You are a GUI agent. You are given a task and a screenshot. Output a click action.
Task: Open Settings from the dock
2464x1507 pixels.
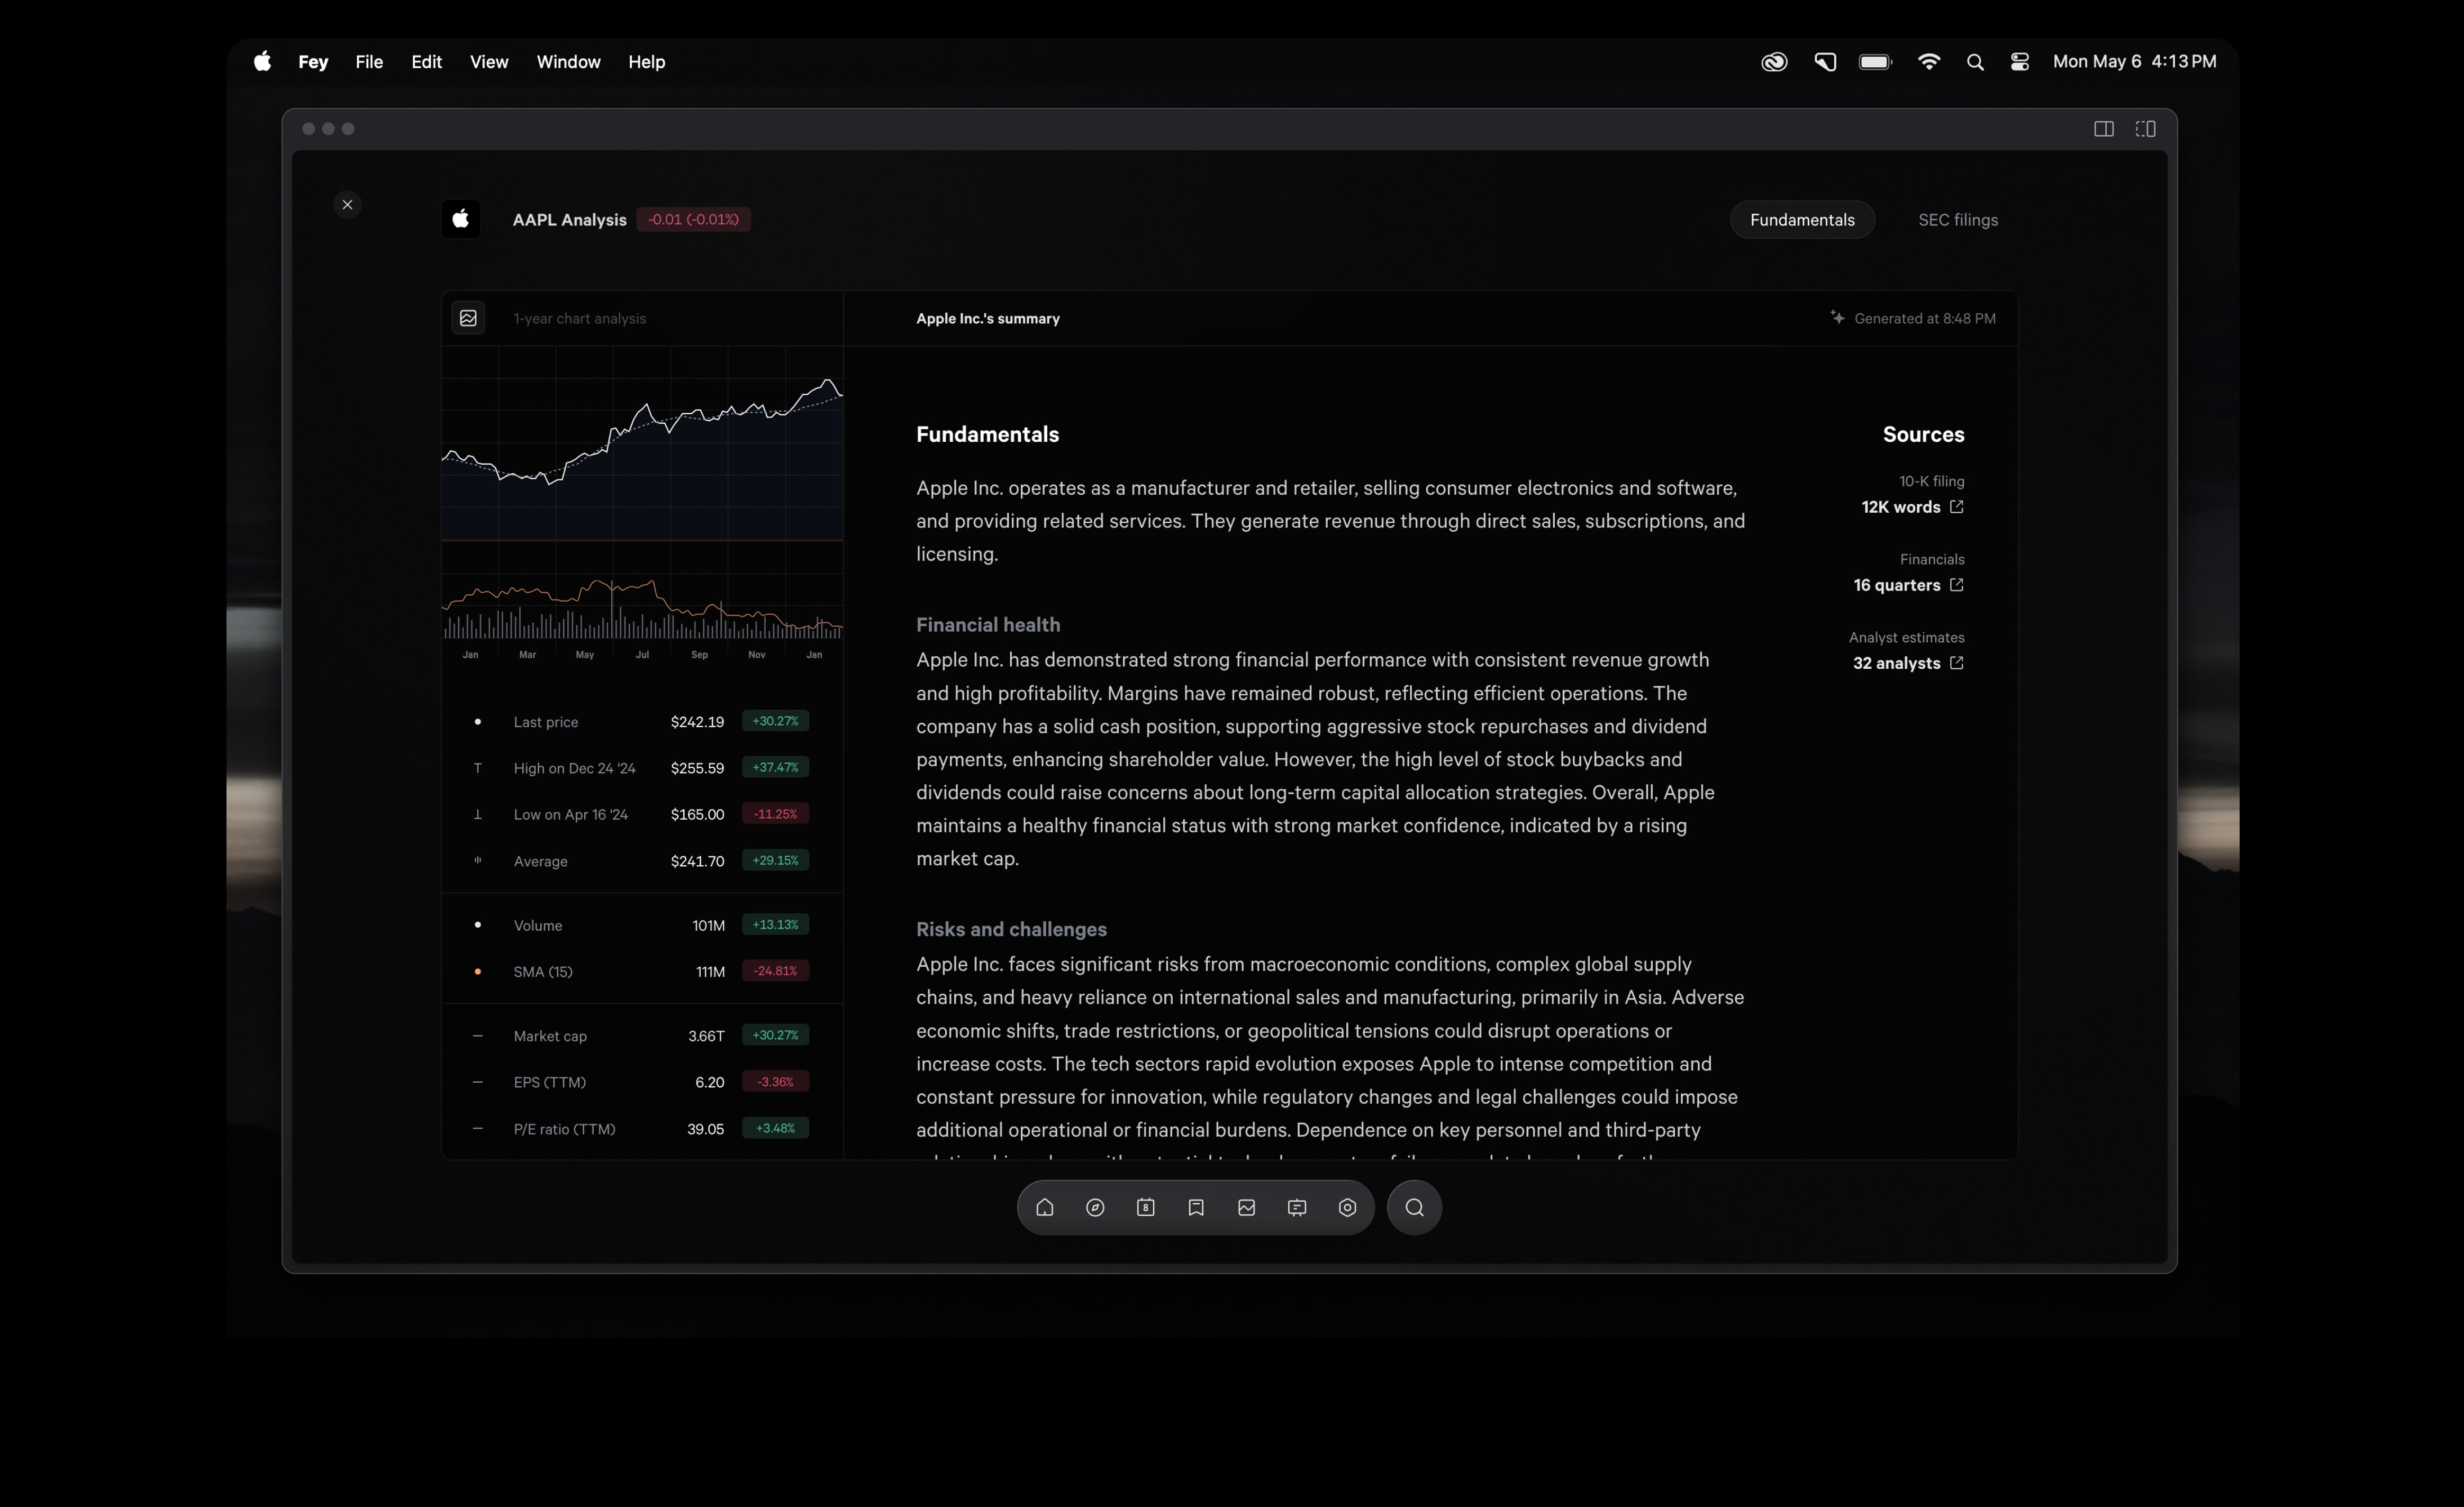[x=1346, y=1207]
